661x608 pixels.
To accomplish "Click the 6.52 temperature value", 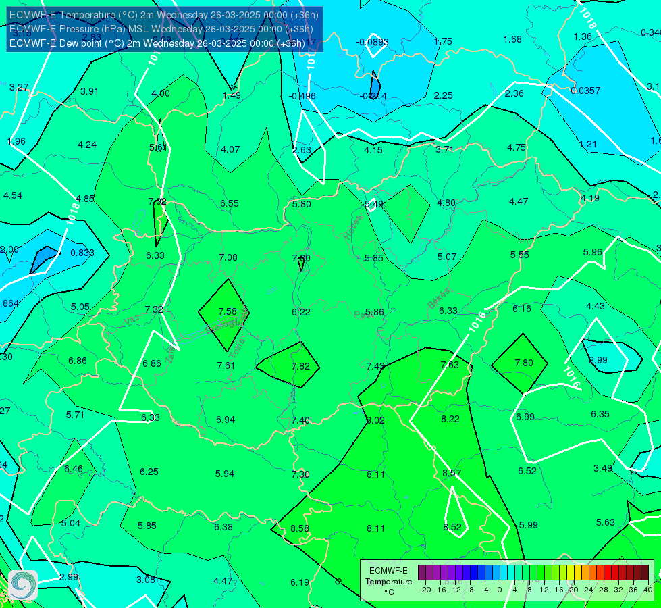I will (527, 471).
